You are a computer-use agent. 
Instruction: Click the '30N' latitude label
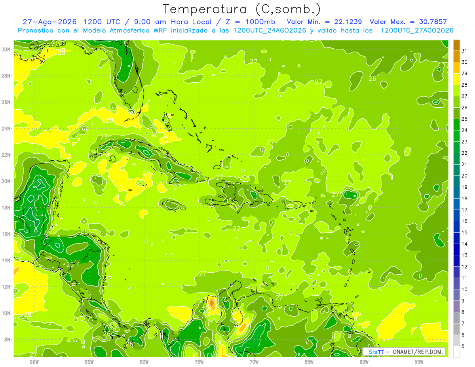pyautogui.click(x=7, y=49)
